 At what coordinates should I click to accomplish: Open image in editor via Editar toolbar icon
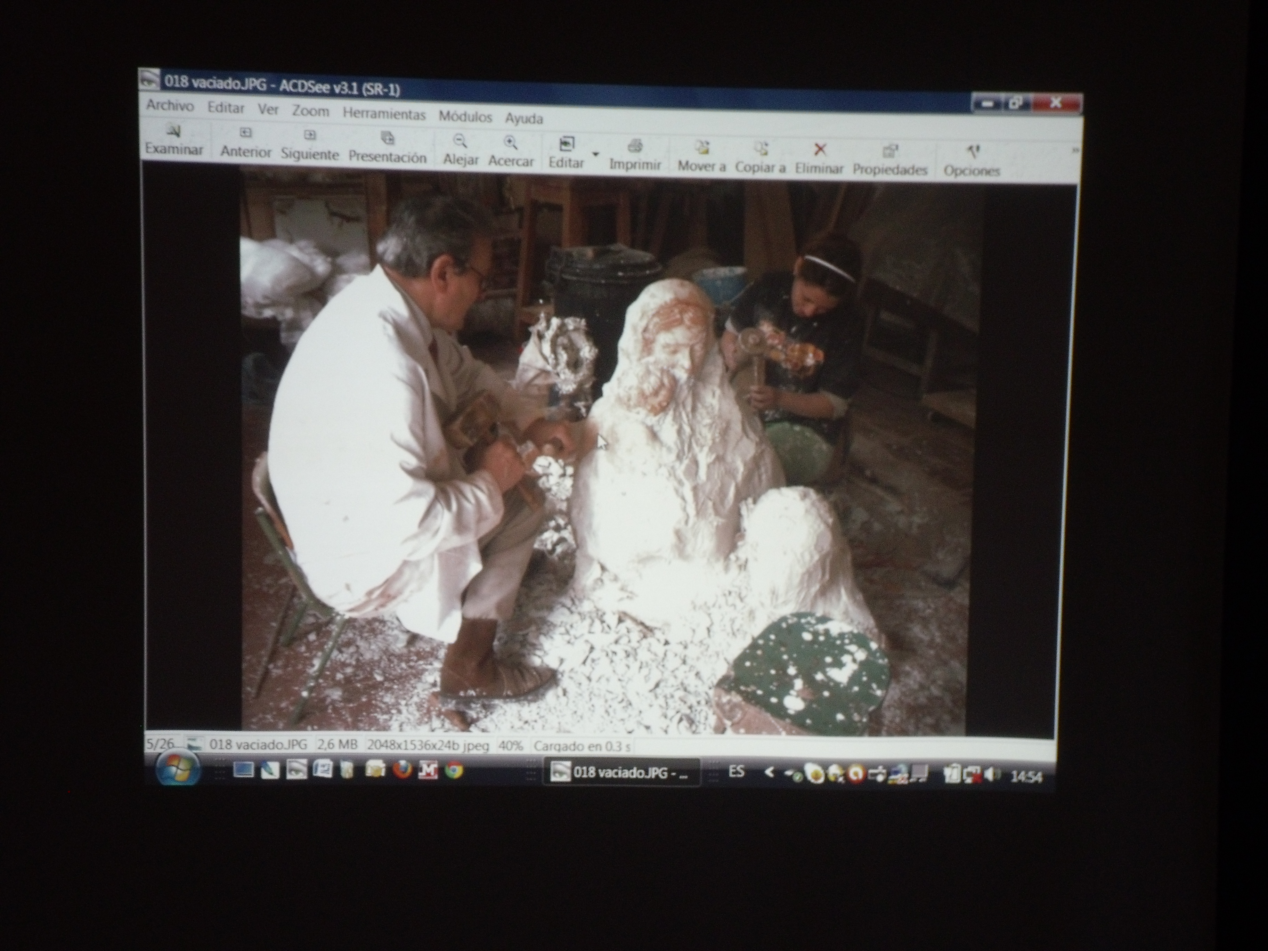pyautogui.click(x=566, y=143)
